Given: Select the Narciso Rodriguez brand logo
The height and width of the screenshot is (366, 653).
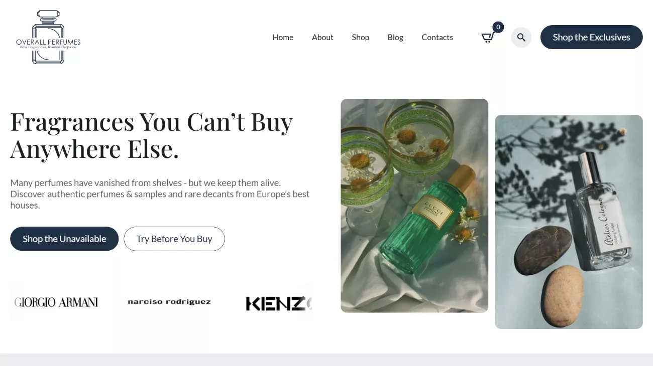Looking at the screenshot, I should 169,302.
